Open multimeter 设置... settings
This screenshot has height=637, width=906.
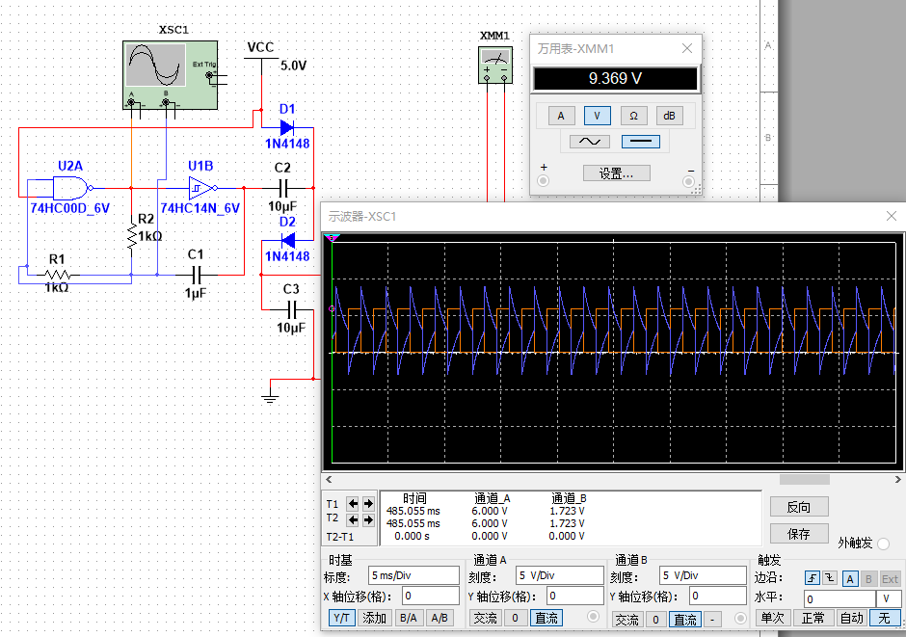617,173
